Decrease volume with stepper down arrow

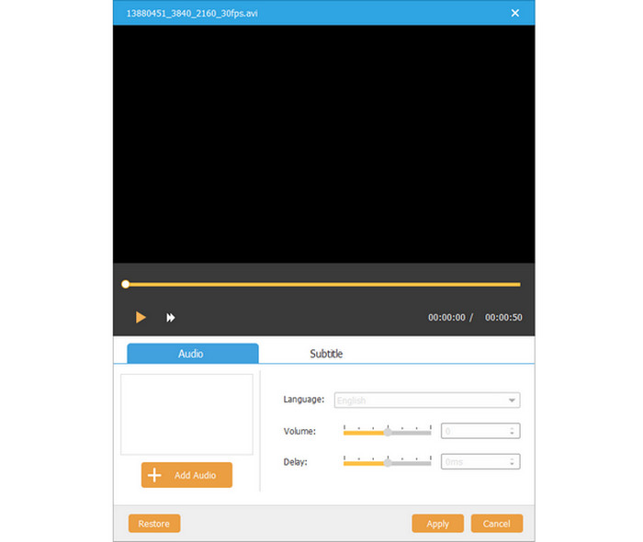point(512,434)
